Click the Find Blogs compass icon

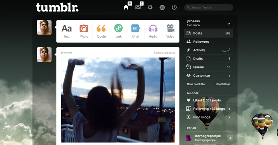coord(188,117)
